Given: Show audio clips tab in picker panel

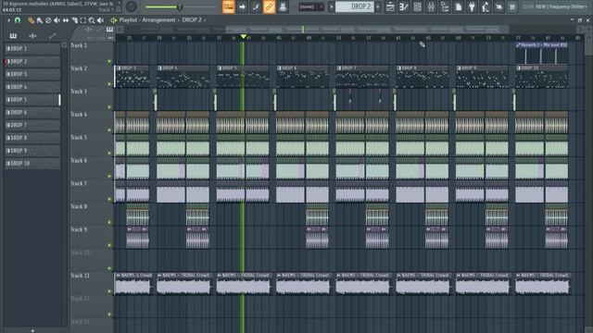Looking at the screenshot, I should (x=32, y=36).
